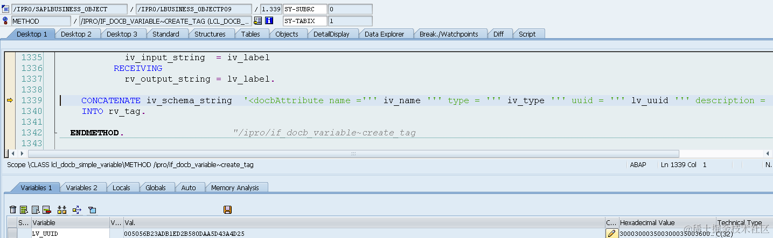Switch to the Desktop 1 tab
The height and width of the screenshot is (238, 773).
coord(32,34)
